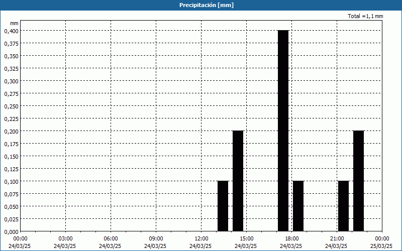
Task: Select the '0,275' y-axis label
Action: coord(11,93)
